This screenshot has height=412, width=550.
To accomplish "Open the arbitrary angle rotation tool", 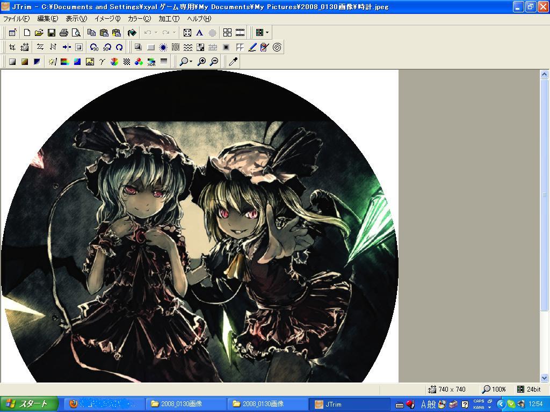I will pyautogui.click(x=119, y=47).
